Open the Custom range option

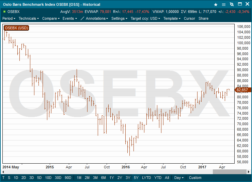(x=195, y=178)
